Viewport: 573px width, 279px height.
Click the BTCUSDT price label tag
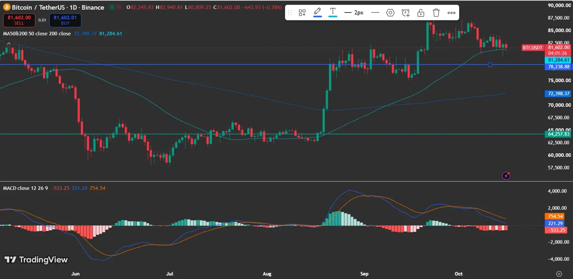(x=533, y=48)
